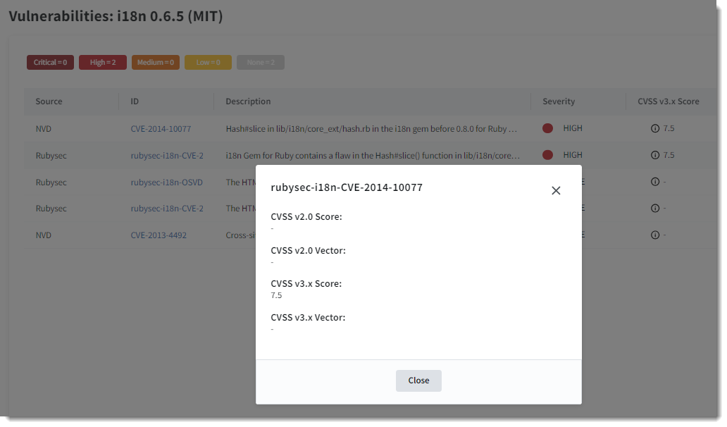This screenshot has width=727, height=427.
Task: Open the rubysec-i18n-OSVD advisory link
Action: pos(166,181)
